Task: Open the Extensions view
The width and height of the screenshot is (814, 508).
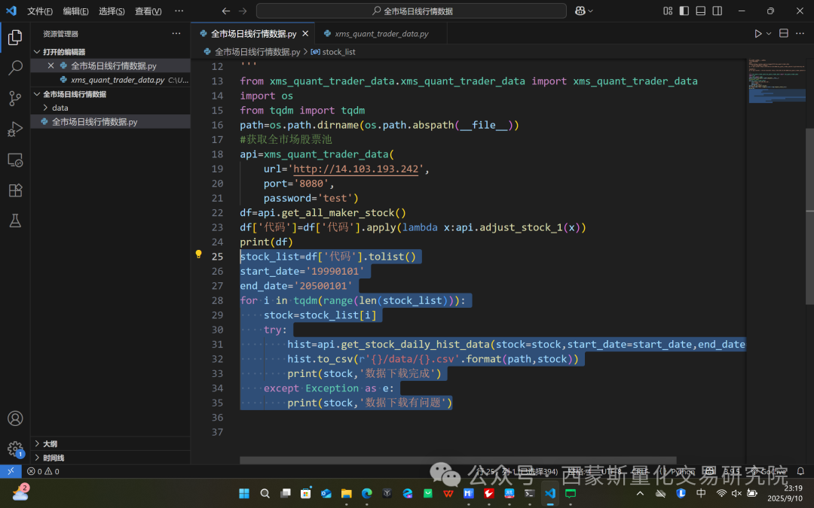Action: pos(15,190)
